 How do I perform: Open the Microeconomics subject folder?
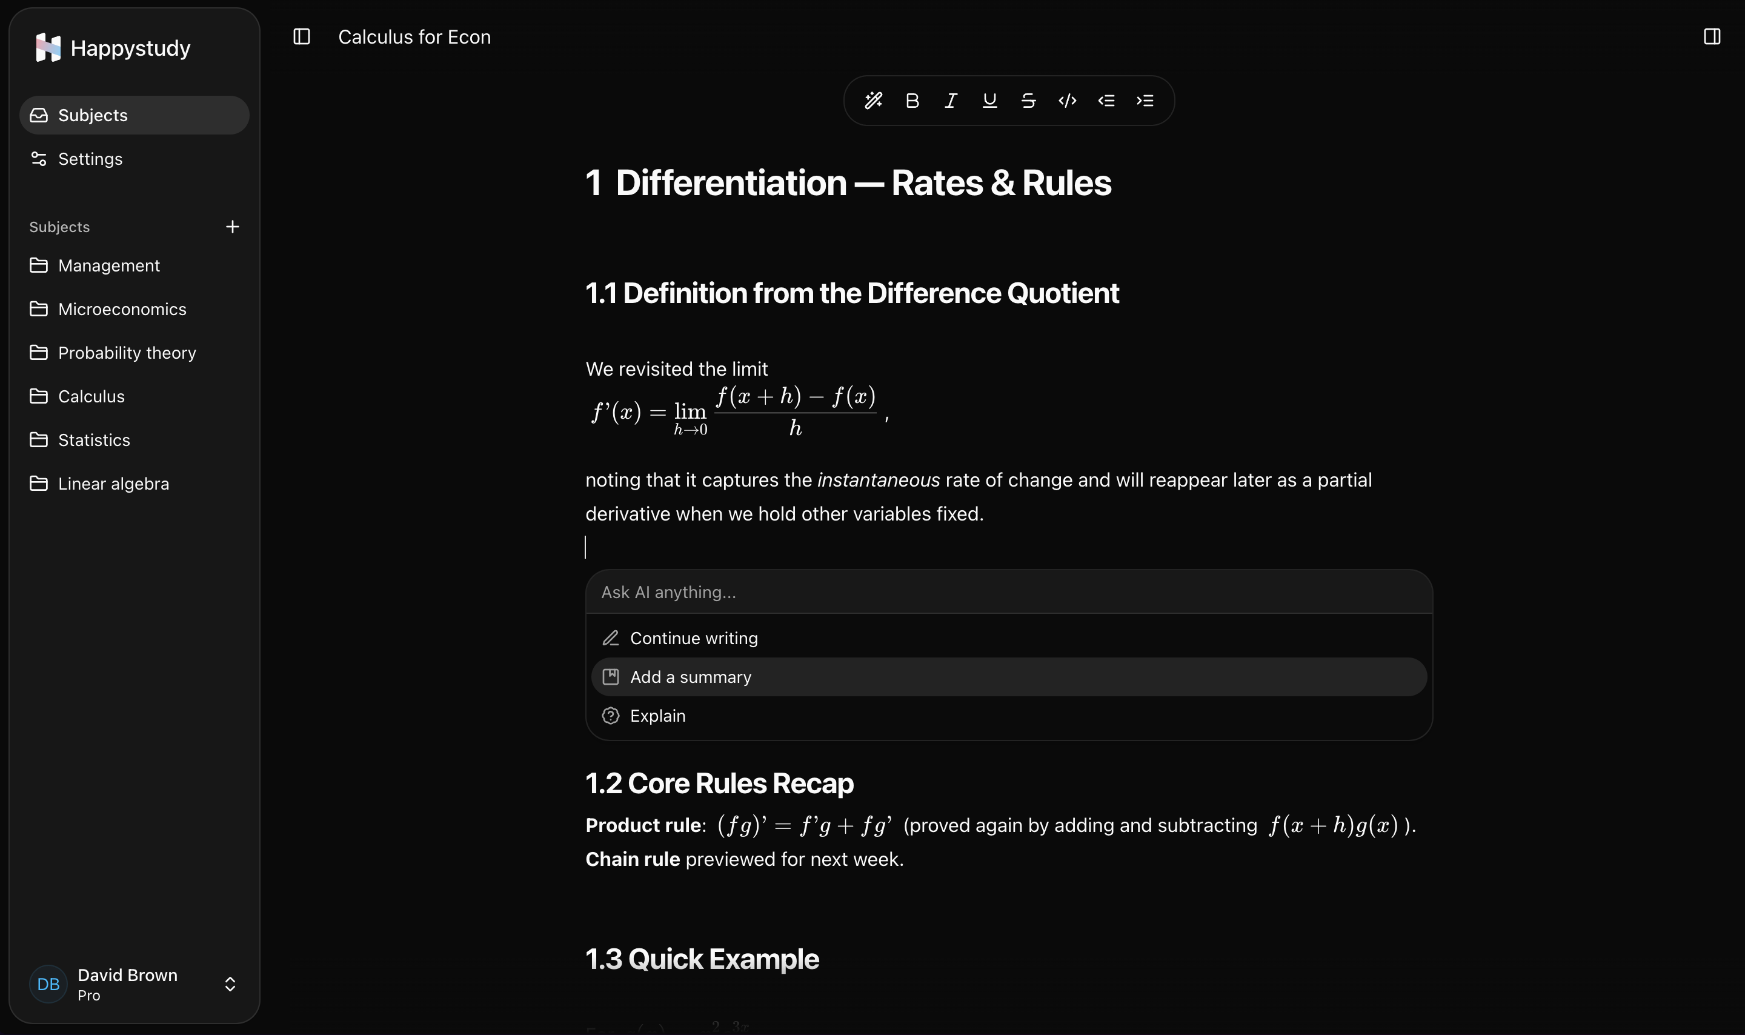121,309
